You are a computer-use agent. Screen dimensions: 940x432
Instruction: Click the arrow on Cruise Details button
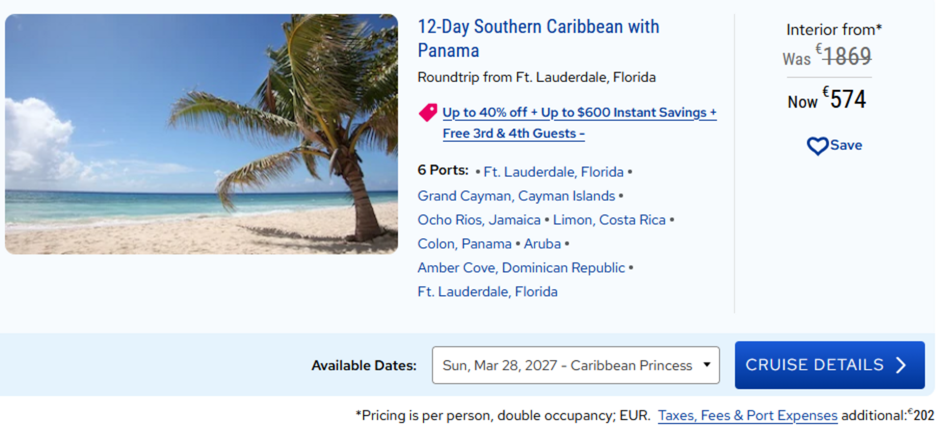(901, 365)
